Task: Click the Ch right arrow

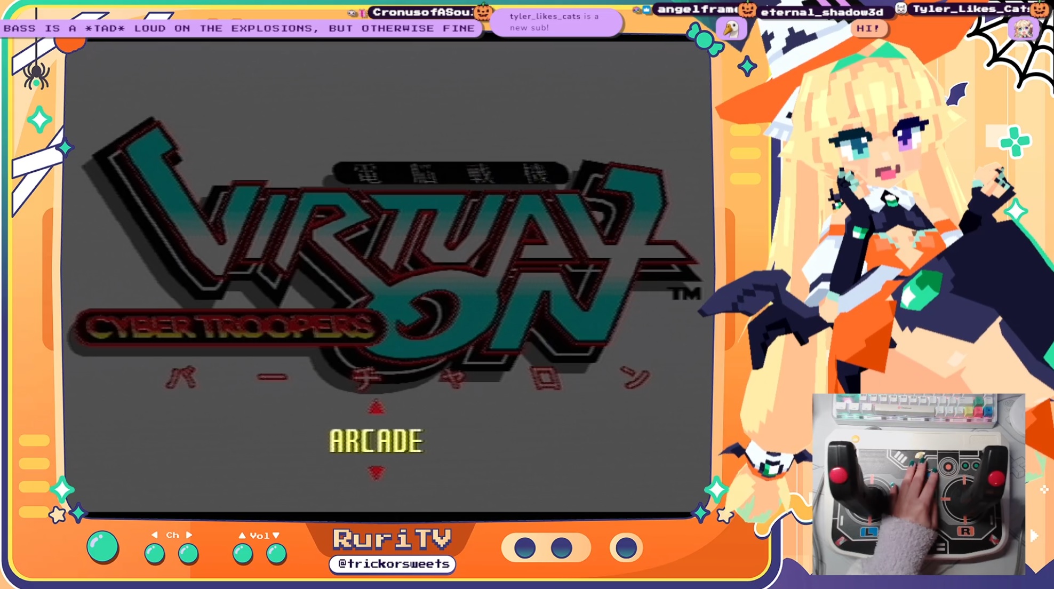Action: pos(189,535)
